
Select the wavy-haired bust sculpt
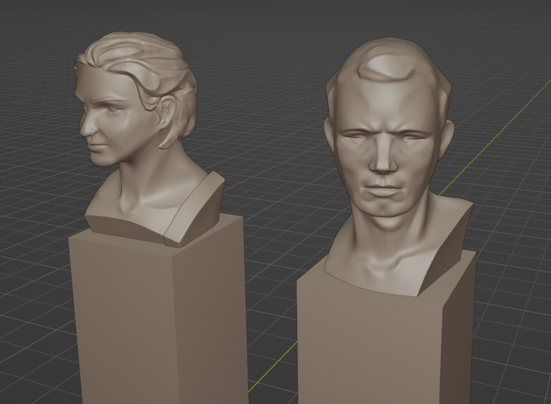click(x=141, y=141)
